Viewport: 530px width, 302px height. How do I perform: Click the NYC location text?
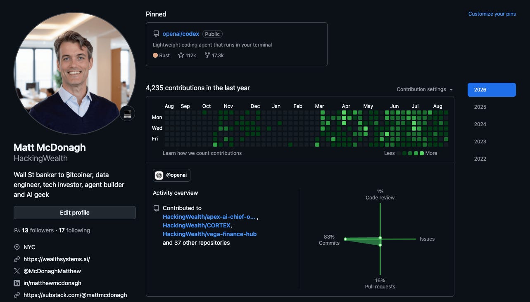click(x=29, y=247)
